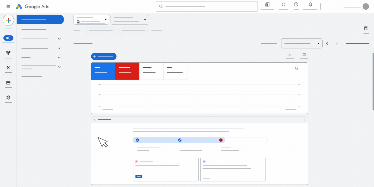
Task: Click the short link at the right card's bottom
Action: click(206, 178)
